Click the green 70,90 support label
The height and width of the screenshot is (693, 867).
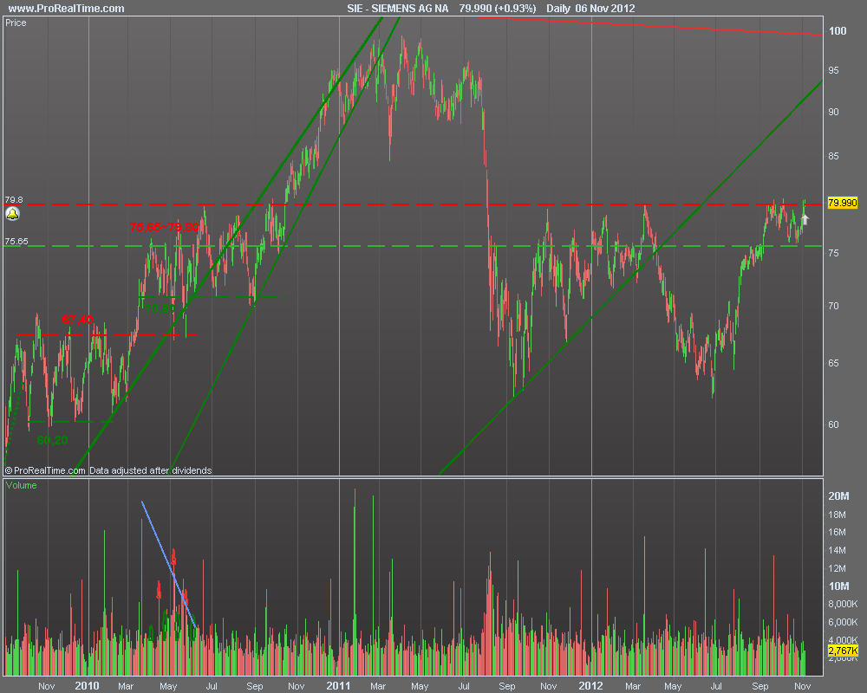[x=160, y=308]
